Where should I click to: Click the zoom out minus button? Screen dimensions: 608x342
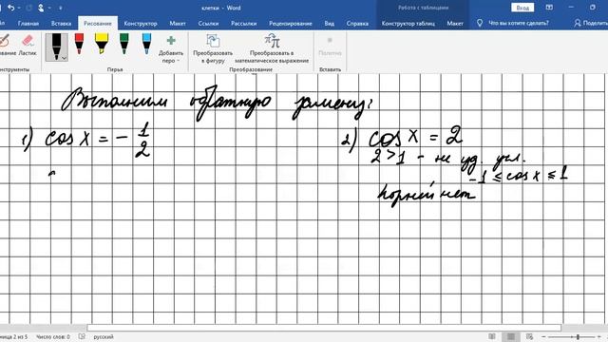pyautogui.click(x=543, y=337)
